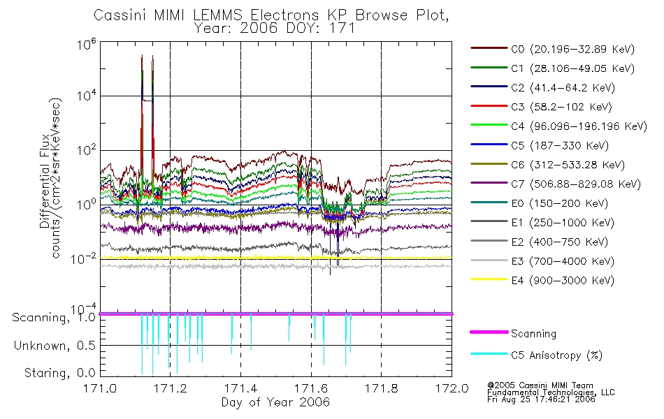Click the C7 (506.88-829.08 KeV) legend label
Viewport: 664px width, 419px height.
coord(576,184)
